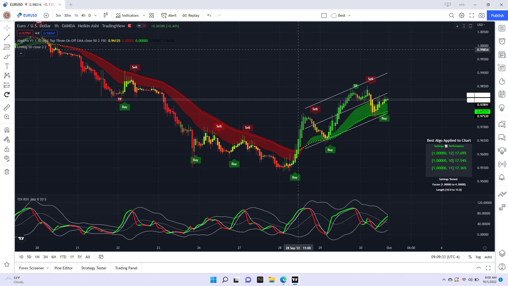Open the chart type candles icon
508x286 pixels.
[106, 15]
